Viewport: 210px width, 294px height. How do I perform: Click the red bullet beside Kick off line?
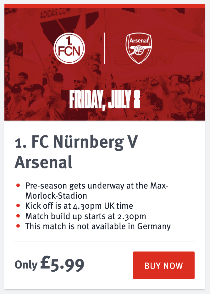[18, 206]
